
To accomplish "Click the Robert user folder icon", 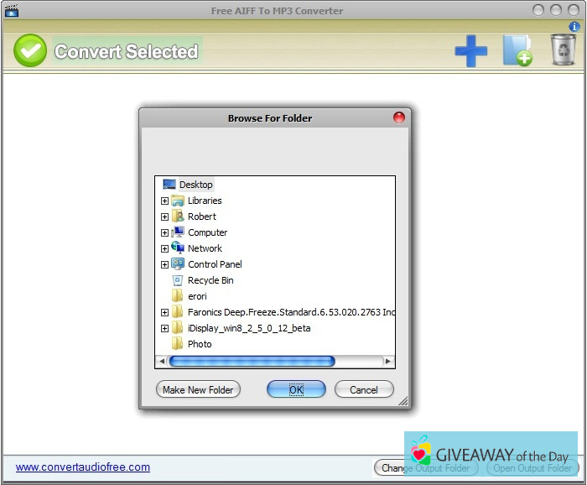I will click(x=178, y=216).
